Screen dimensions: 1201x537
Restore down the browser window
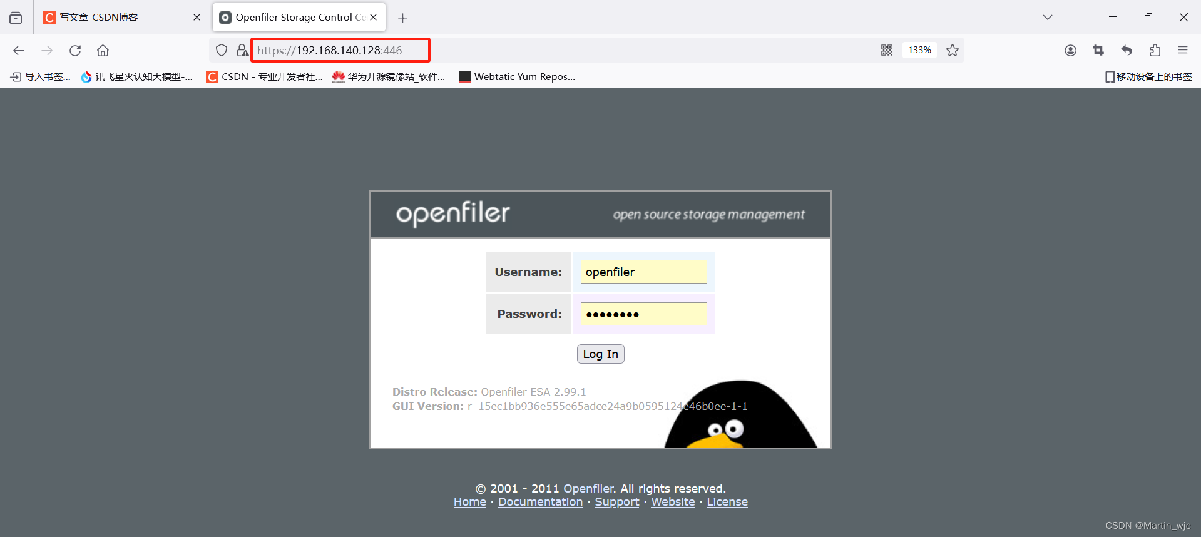(x=1148, y=18)
